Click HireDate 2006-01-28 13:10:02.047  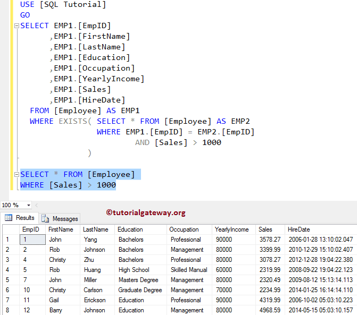321,240
